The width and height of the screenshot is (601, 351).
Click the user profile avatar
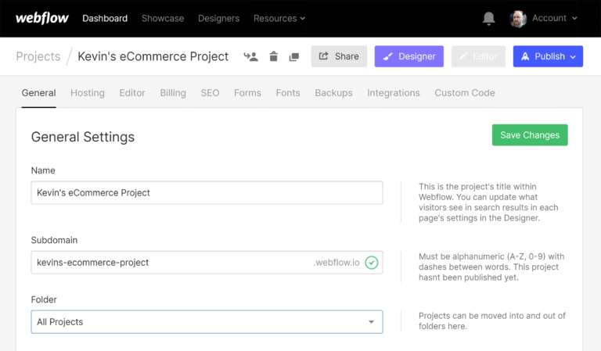(x=518, y=18)
